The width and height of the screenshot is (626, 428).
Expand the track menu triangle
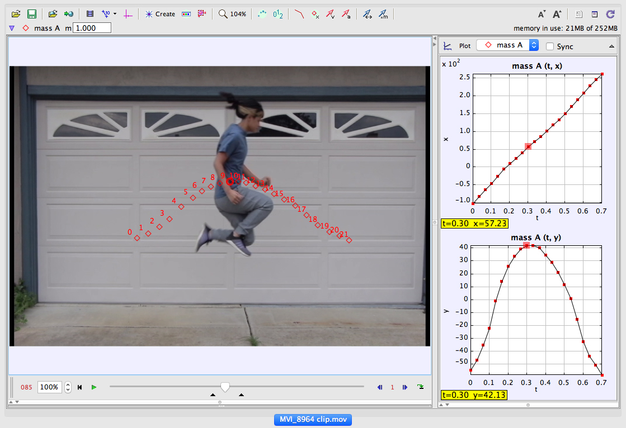point(11,26)
